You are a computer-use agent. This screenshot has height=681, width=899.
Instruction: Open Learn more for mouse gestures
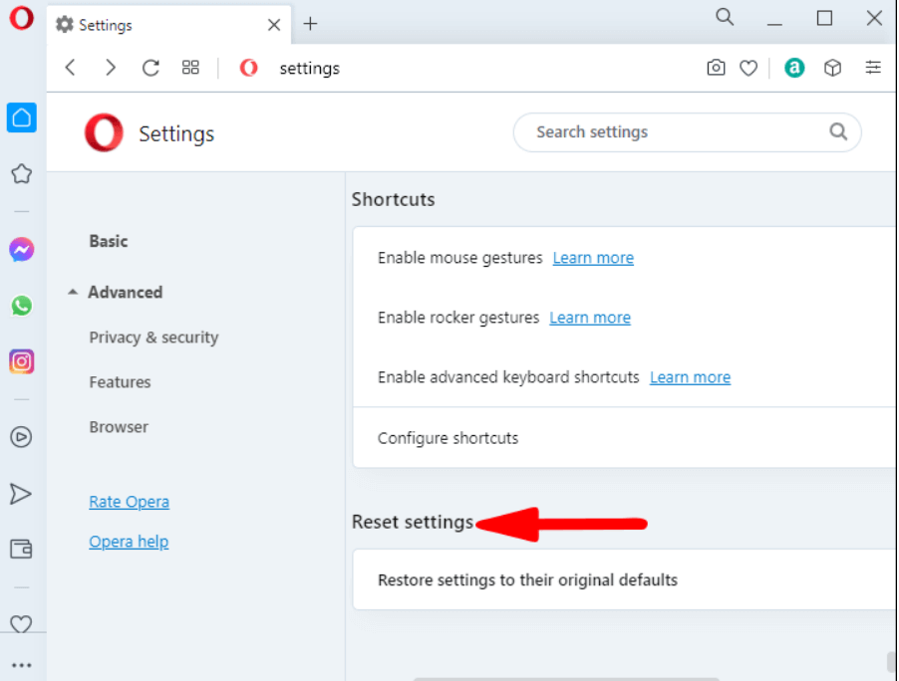593,258
